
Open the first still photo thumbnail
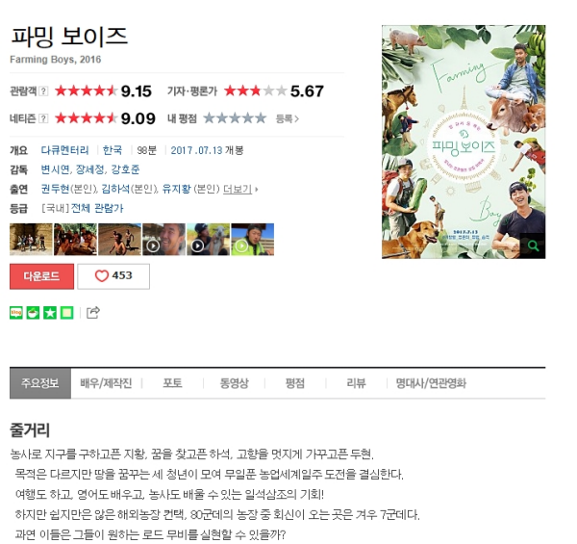tap(31, 240)
